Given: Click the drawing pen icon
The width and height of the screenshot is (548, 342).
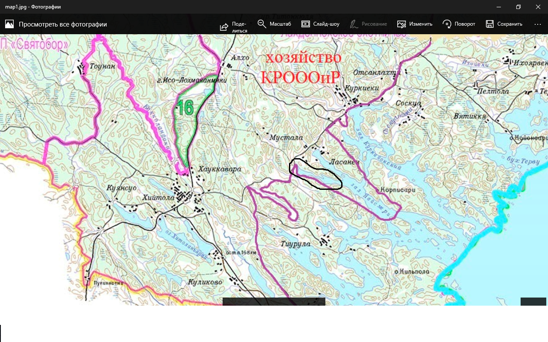Looking at the screenshot, I should [x=354, y=24].
